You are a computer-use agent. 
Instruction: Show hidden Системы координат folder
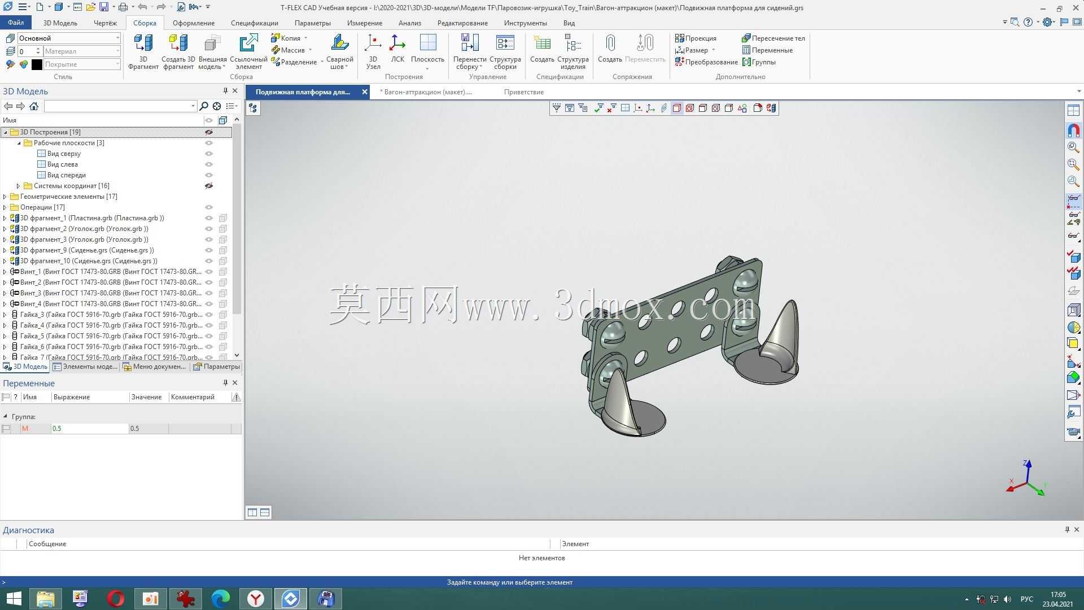click(209, 186)
